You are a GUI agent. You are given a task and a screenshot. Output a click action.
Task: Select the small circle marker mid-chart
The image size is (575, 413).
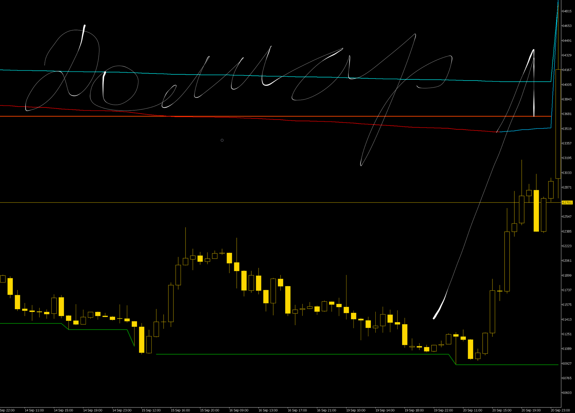(222, 140)
